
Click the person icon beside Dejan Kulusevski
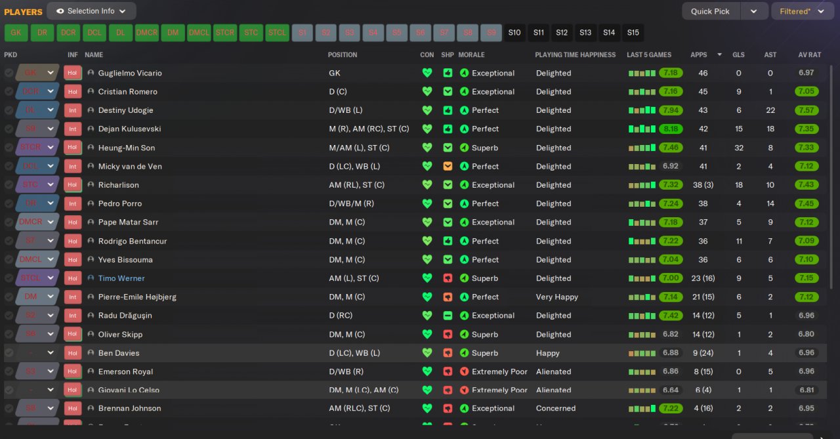[x=91, y=129]
